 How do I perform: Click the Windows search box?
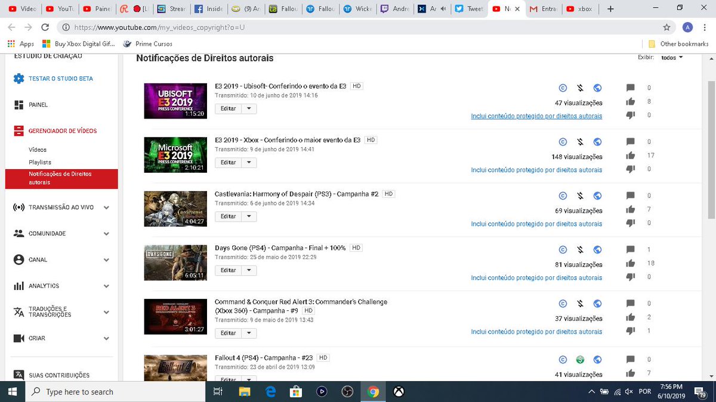pyautogui.click(x=114, y=391)
